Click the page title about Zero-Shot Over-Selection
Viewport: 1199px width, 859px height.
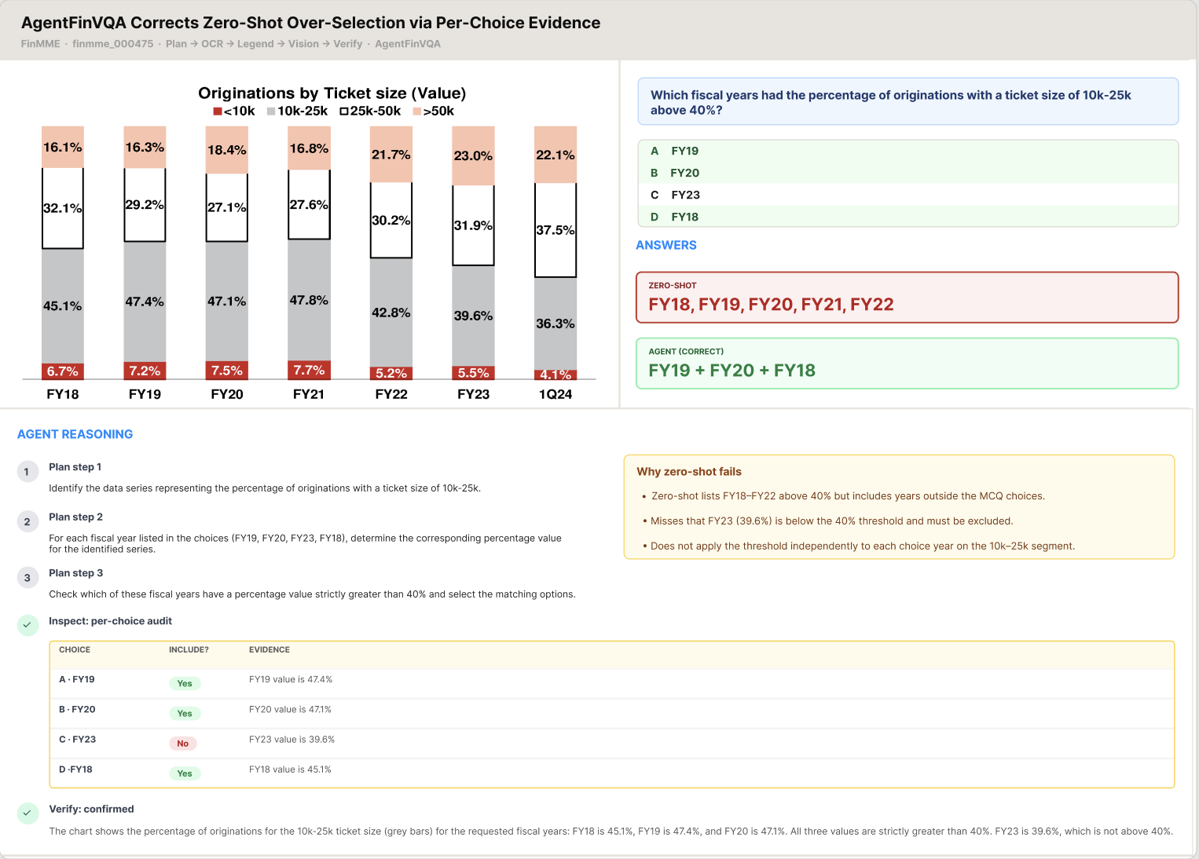[310, 23]
